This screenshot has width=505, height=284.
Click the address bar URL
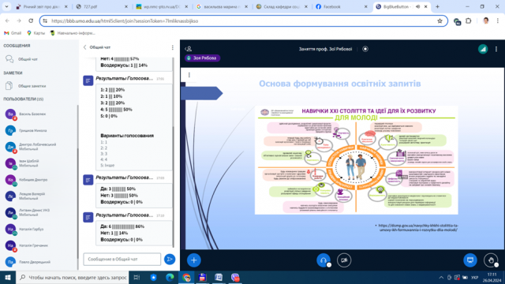125,21
